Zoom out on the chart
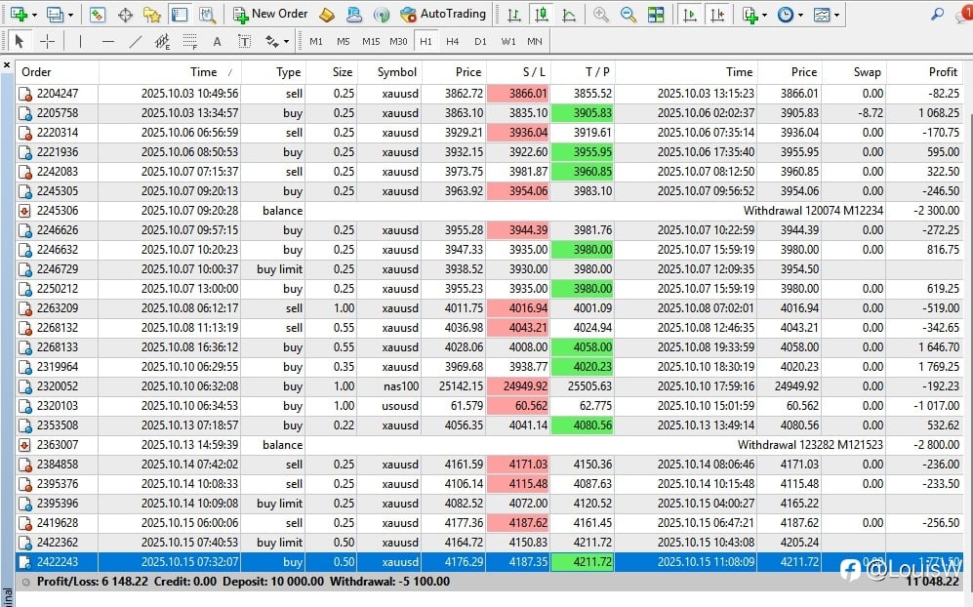 [x=628, y=15]
